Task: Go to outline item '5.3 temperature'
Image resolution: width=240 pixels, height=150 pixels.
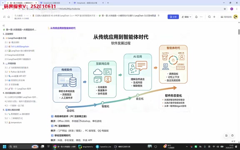Action: tap(13, 122)
